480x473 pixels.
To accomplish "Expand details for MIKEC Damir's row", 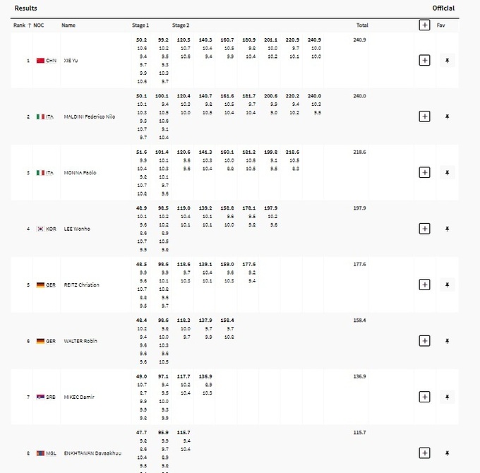I will pyautogui.click(x=424, y=397).
